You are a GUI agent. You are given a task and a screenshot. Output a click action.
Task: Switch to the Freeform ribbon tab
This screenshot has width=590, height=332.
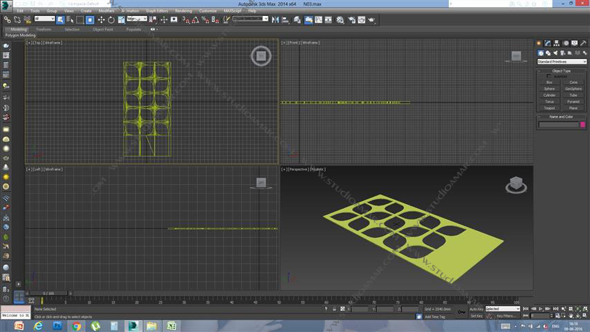click(x=44, y=29)
